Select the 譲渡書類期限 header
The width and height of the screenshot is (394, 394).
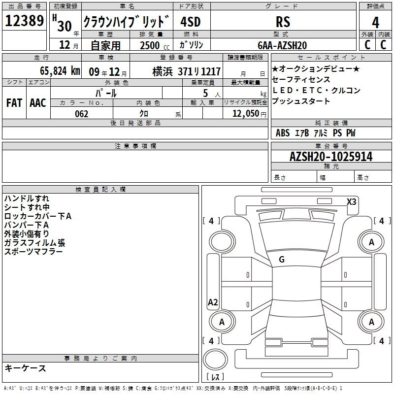(x=245, y=57)
